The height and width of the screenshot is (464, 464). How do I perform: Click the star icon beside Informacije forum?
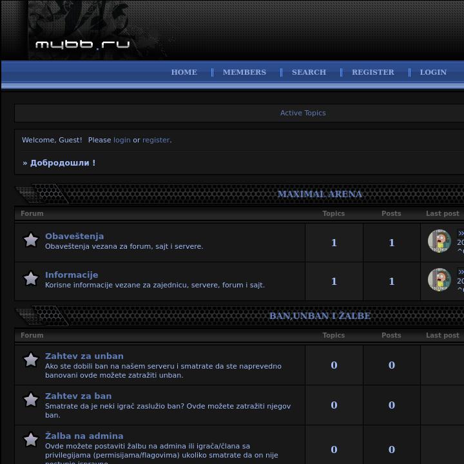coord(30,278)
